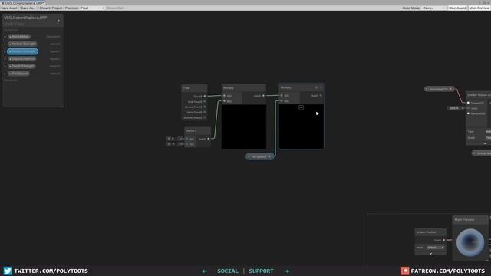The height and width of the screenshot is (276, 491).
Task: Click second Multiply node Out port
Action: tap(321, 95)
